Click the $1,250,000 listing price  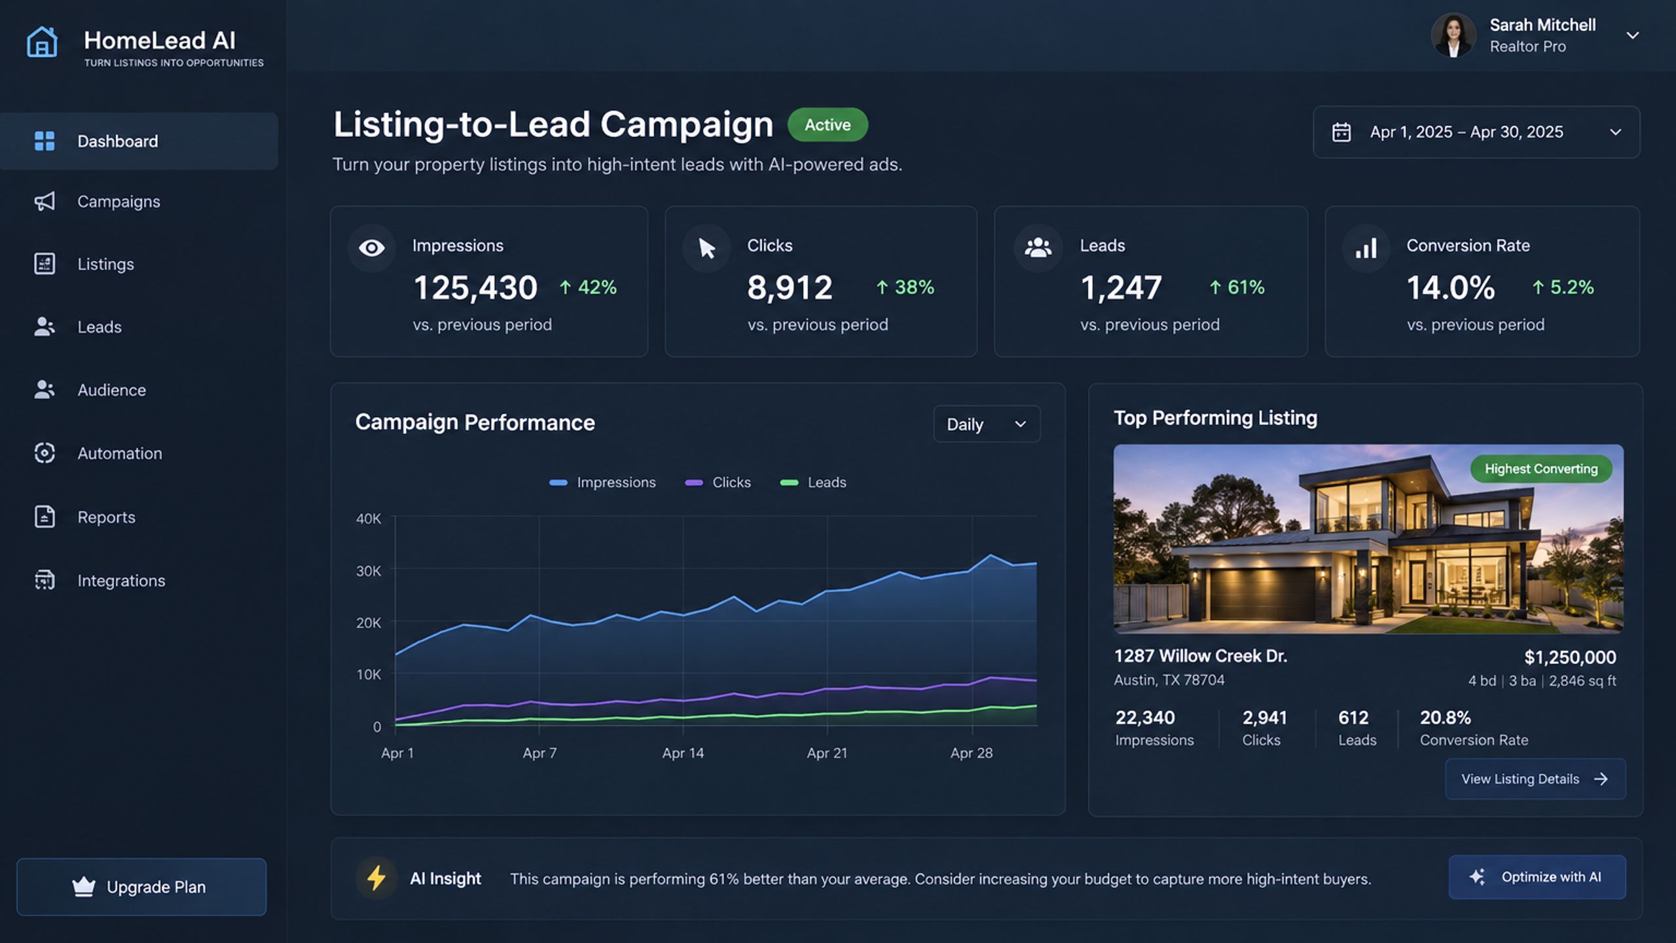1570,657
